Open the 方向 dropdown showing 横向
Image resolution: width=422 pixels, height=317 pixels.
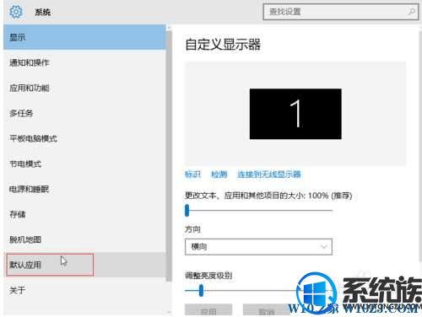(258, 247)
